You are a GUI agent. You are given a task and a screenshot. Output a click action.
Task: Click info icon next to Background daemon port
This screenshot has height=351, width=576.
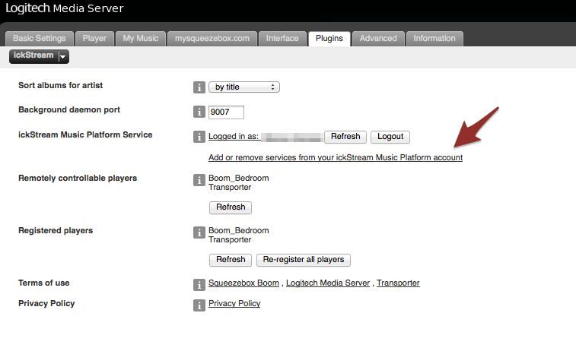[x=199, y=112]
